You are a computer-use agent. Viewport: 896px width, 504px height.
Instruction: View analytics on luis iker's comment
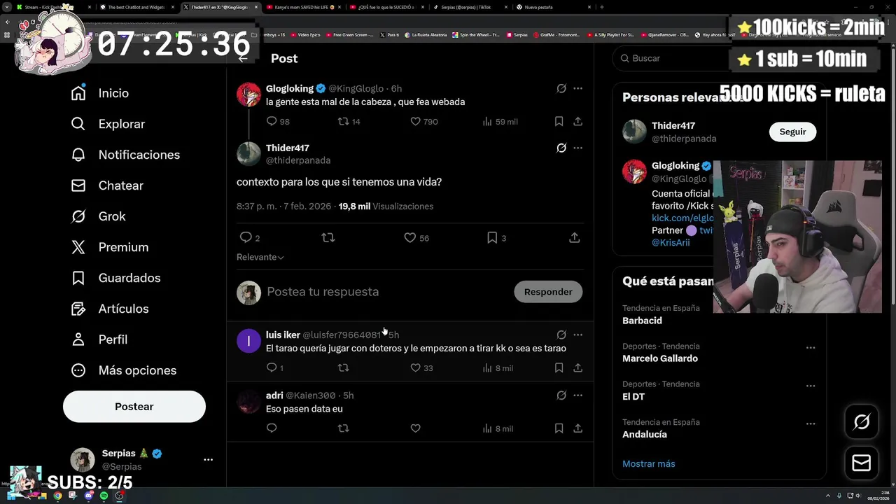pyautogui.click(x=498, y=367)
